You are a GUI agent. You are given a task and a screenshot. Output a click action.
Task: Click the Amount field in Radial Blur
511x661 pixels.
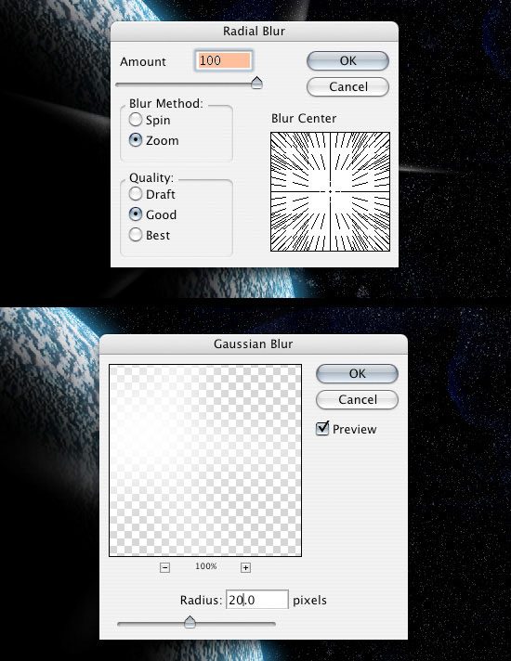tap(224, 60)
